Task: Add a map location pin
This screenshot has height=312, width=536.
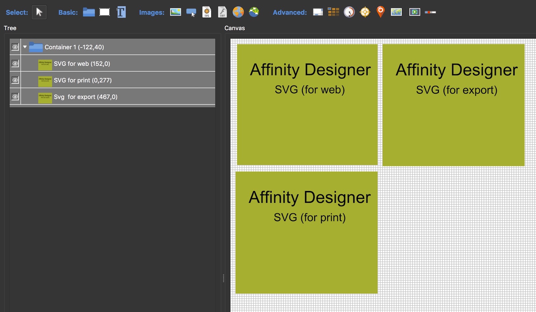Action: click(381, 12)
